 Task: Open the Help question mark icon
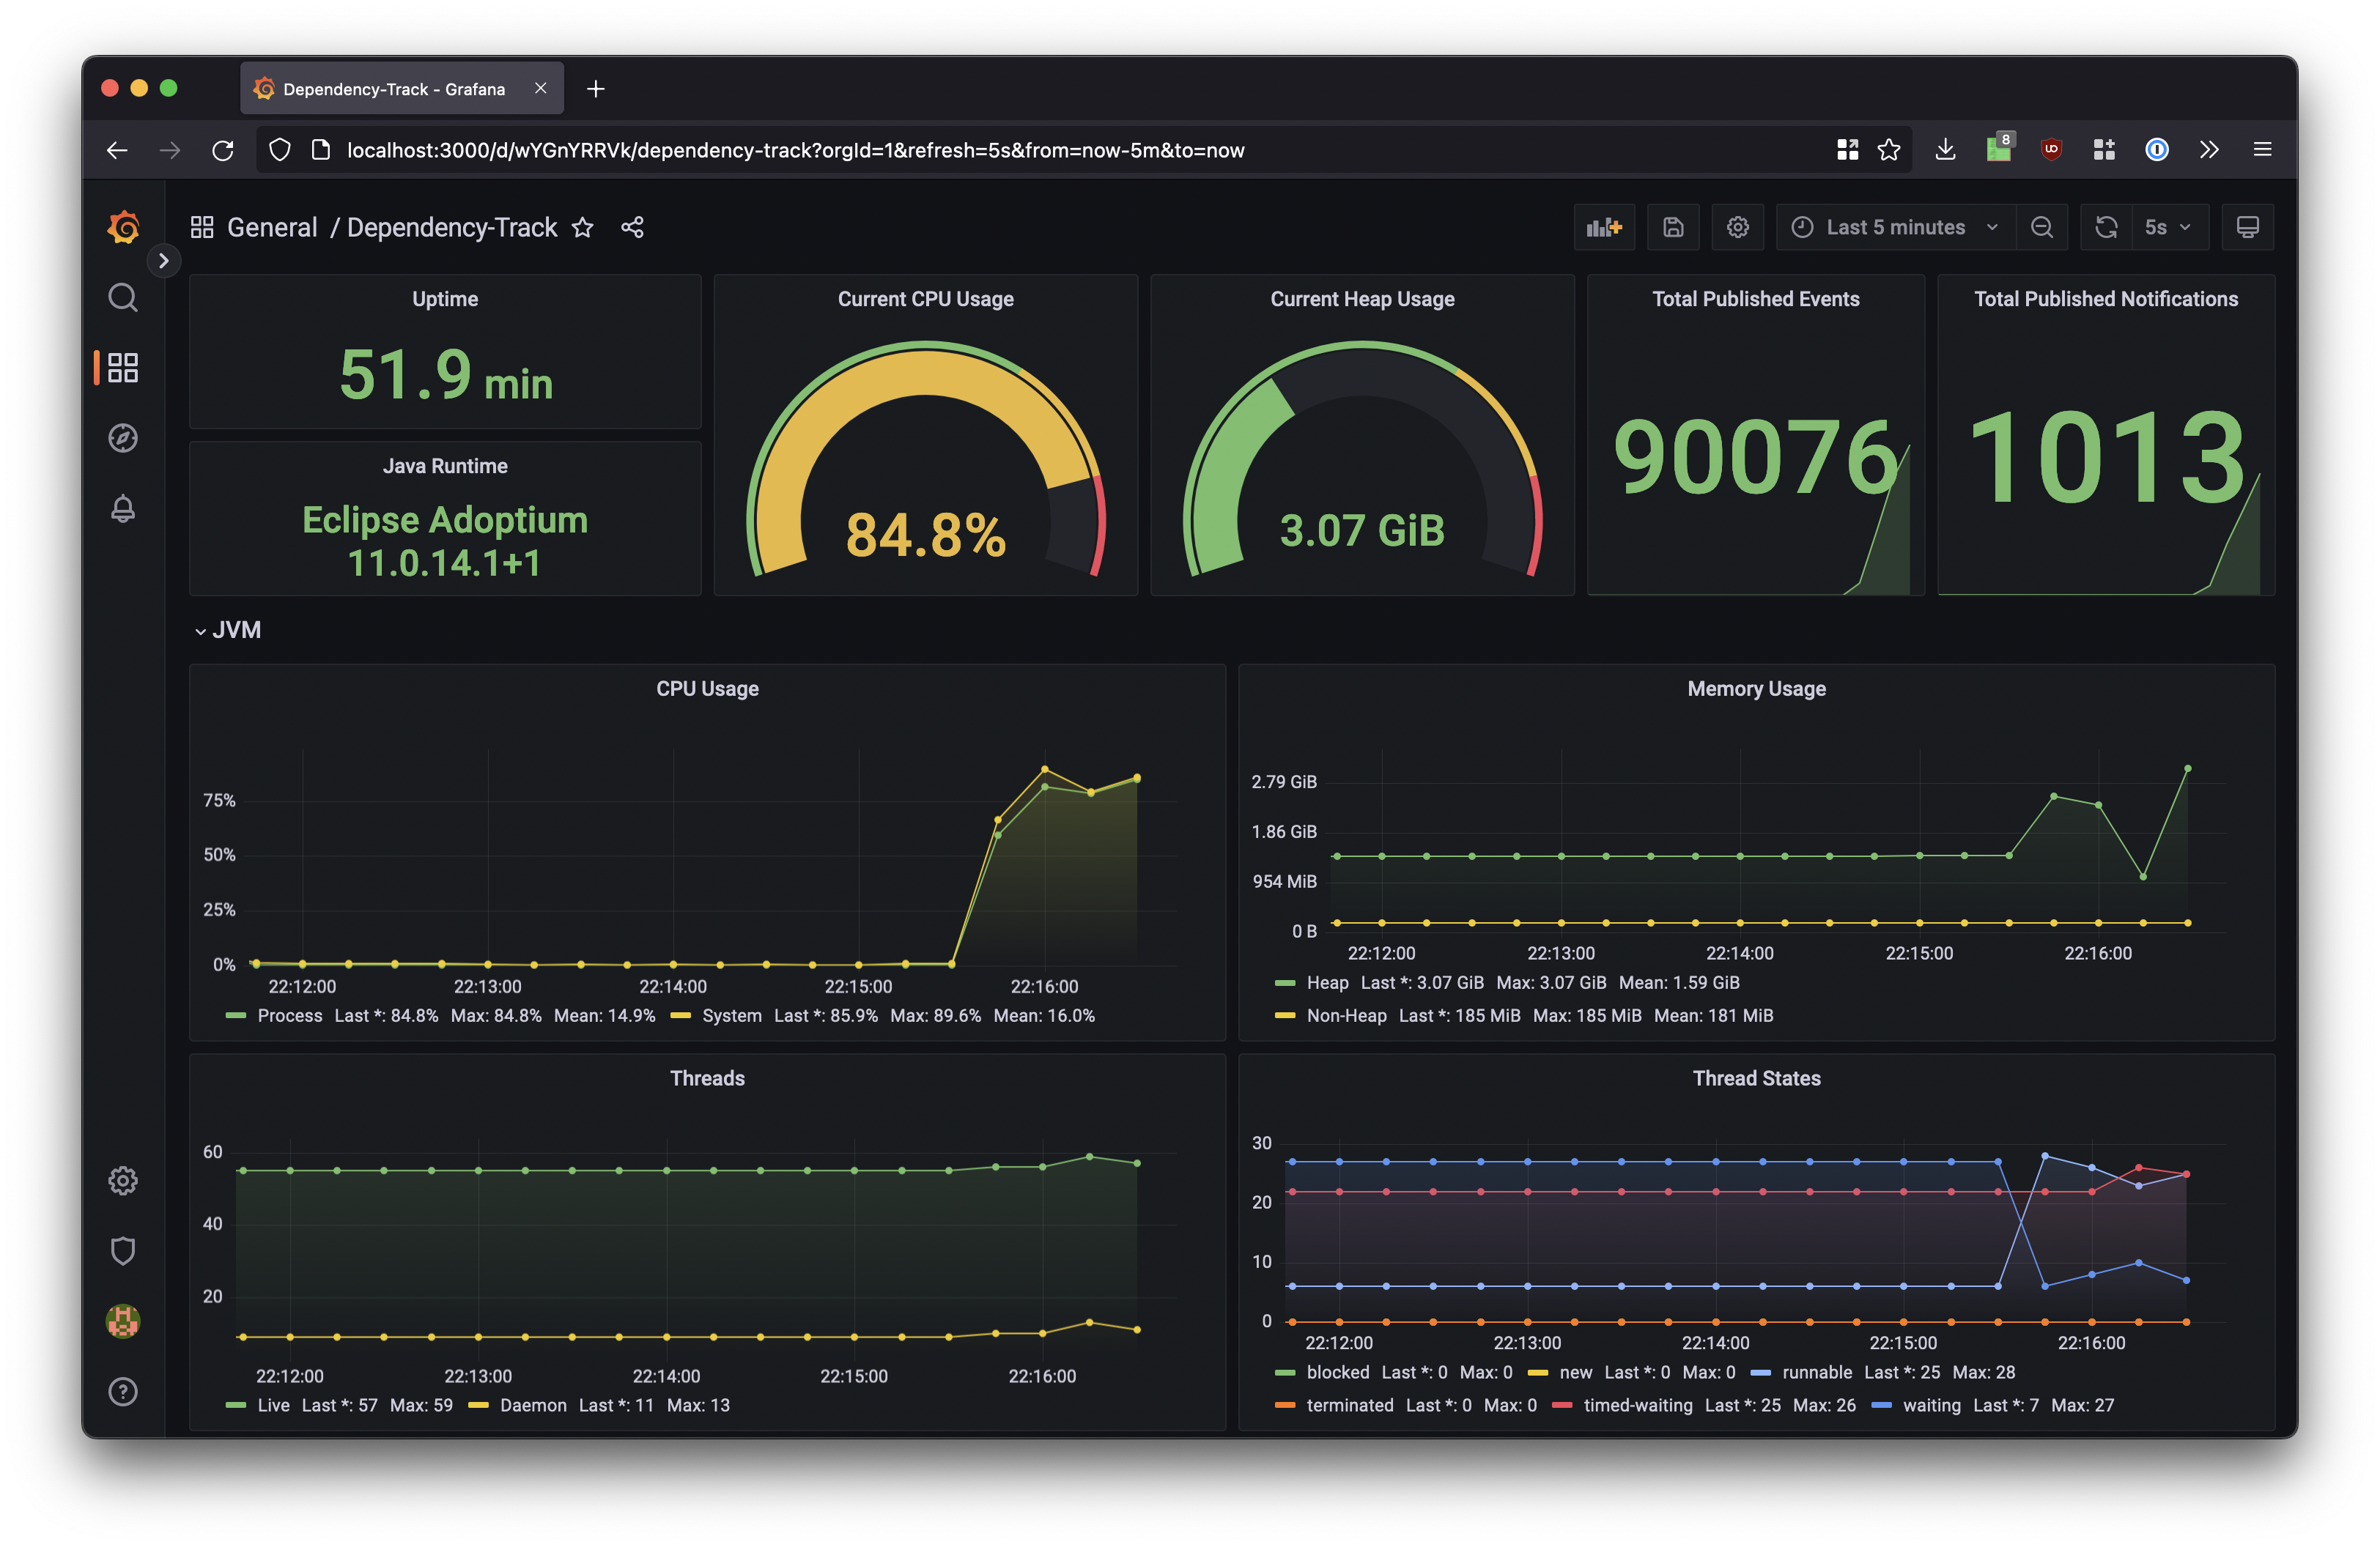123,1391
